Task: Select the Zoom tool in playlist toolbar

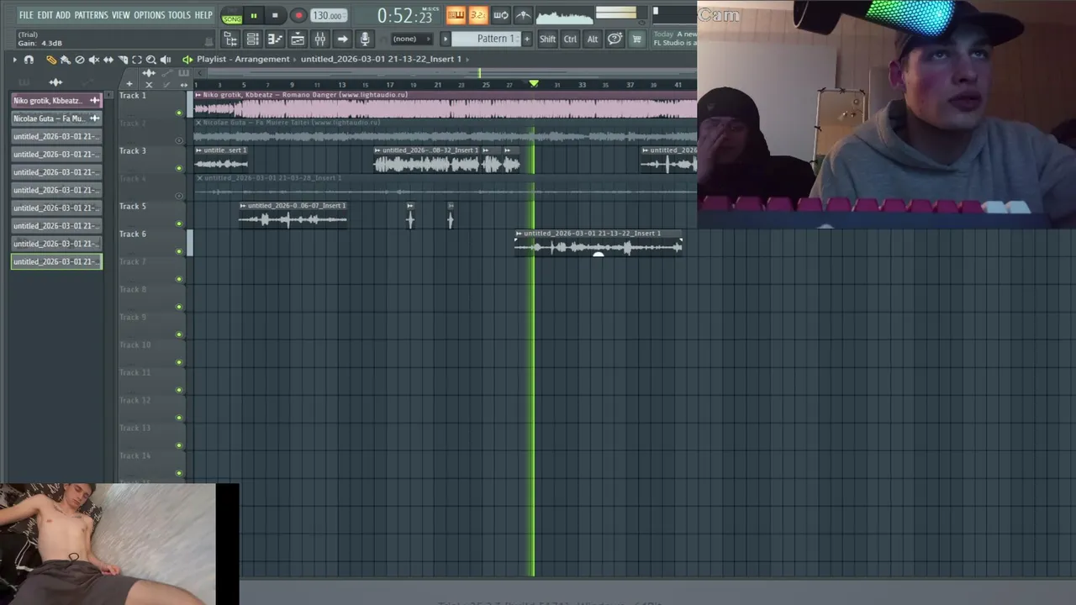Action: coord(151,60)
